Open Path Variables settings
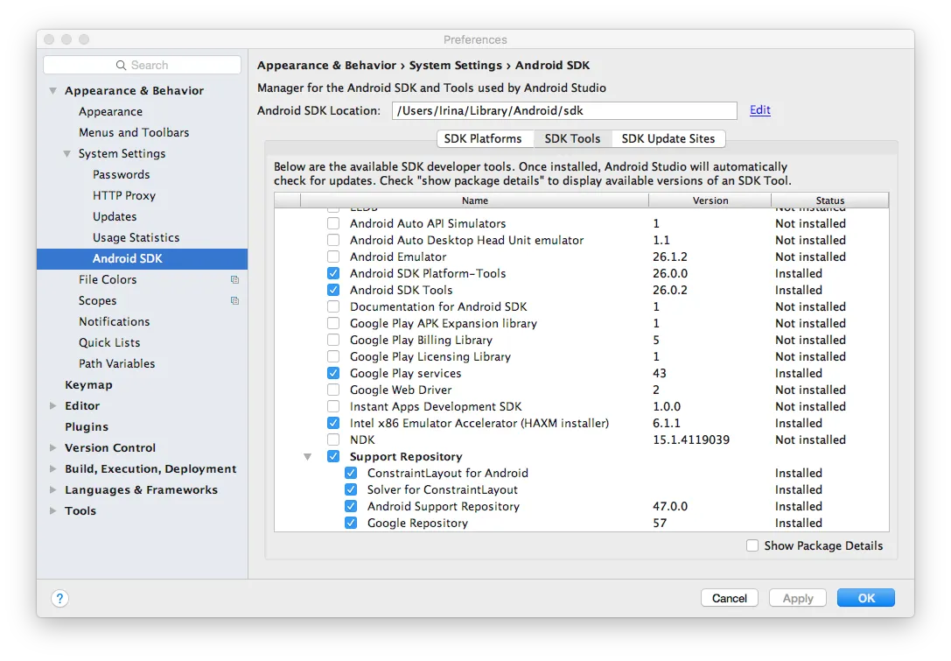951x661 pixels. click(116, 363)
